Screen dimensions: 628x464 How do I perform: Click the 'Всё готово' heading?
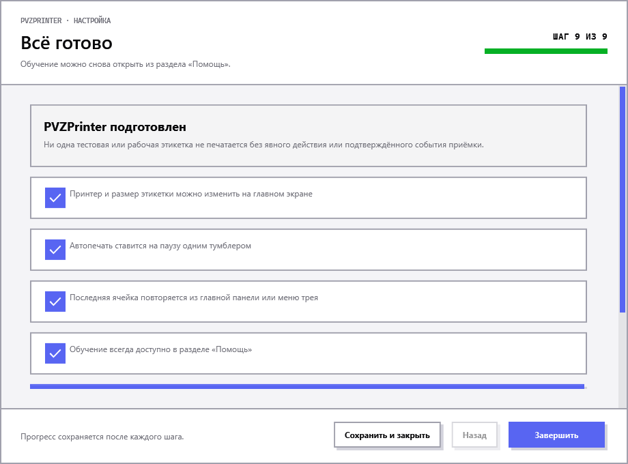[x=66, y=43]
